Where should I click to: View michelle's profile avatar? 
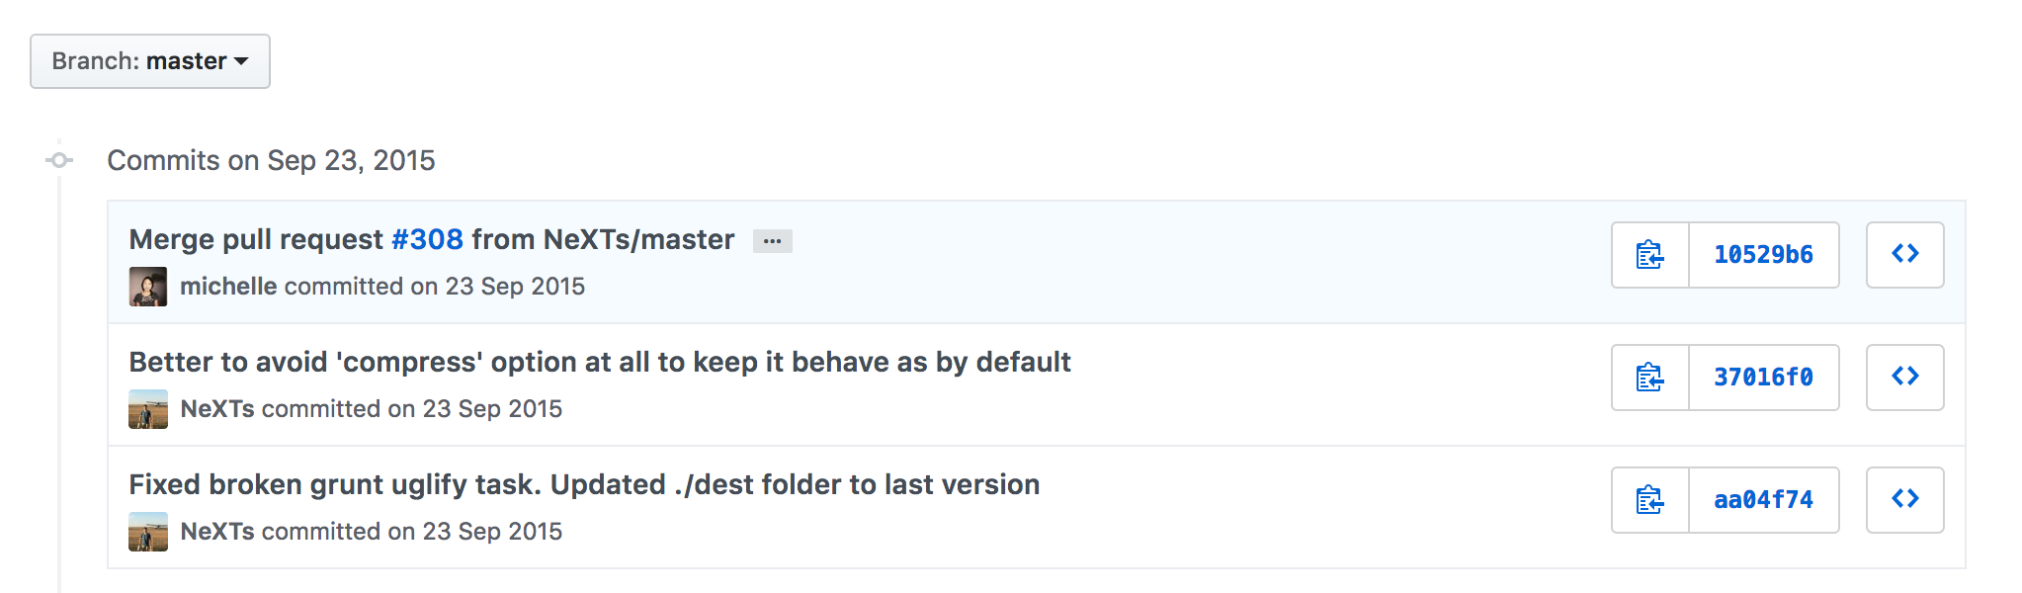(x=148, y=287)
